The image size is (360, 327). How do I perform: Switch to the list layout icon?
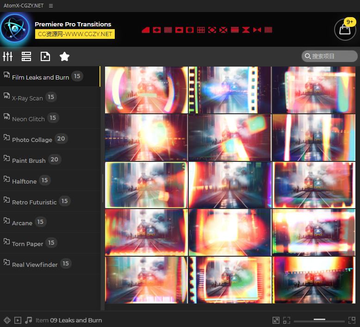(x=26, y=56)
